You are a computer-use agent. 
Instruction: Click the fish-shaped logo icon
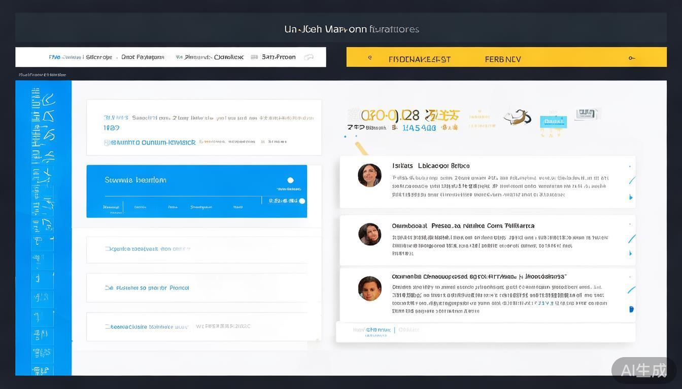point(517,118)
